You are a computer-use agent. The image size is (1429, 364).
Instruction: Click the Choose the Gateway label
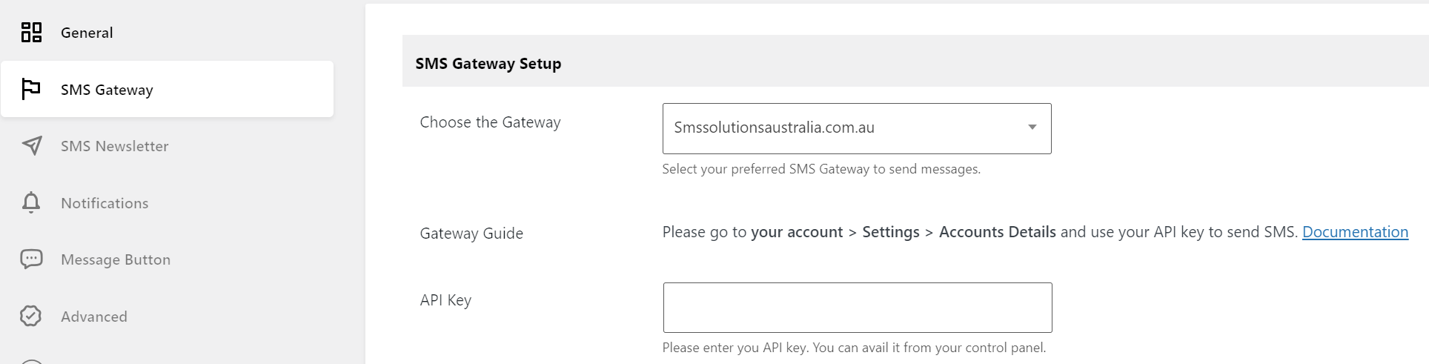click(490, 122)
